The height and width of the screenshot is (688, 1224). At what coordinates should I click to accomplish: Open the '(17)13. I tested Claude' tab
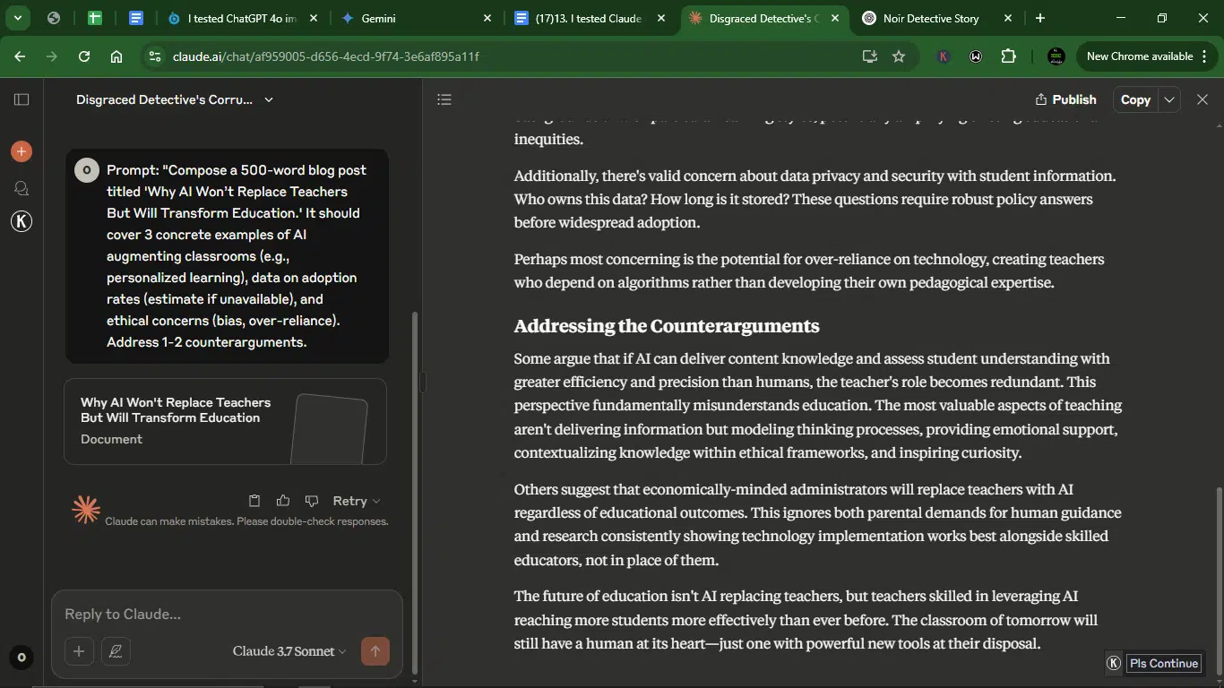tap(588, 18)
